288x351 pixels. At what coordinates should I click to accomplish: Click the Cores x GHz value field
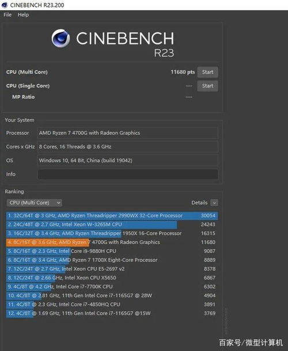pos(127,147)
